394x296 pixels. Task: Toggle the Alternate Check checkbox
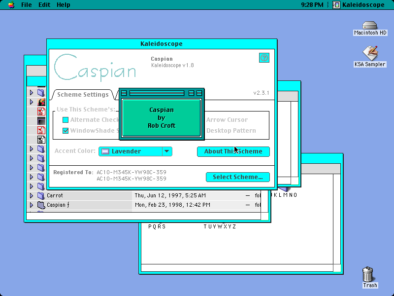66,120
